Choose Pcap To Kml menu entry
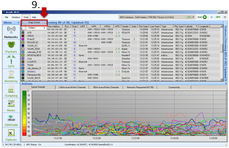 click(x=34, y=22)
